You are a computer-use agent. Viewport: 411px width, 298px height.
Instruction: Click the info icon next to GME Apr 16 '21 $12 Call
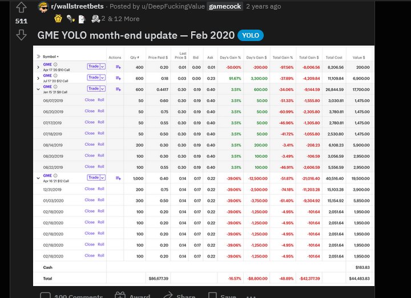pos(55,175)
